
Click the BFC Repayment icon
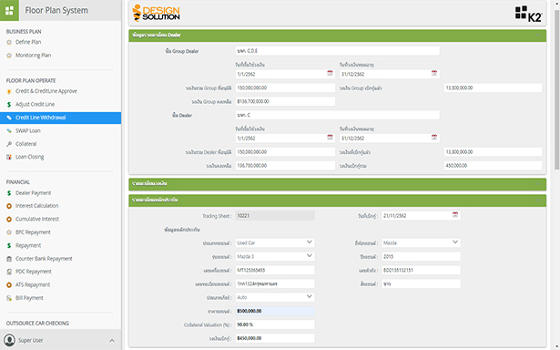pyautogui.click(x=9, y=232)
